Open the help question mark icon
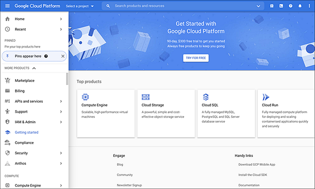The image size is (315, 189). coord(291,6)
